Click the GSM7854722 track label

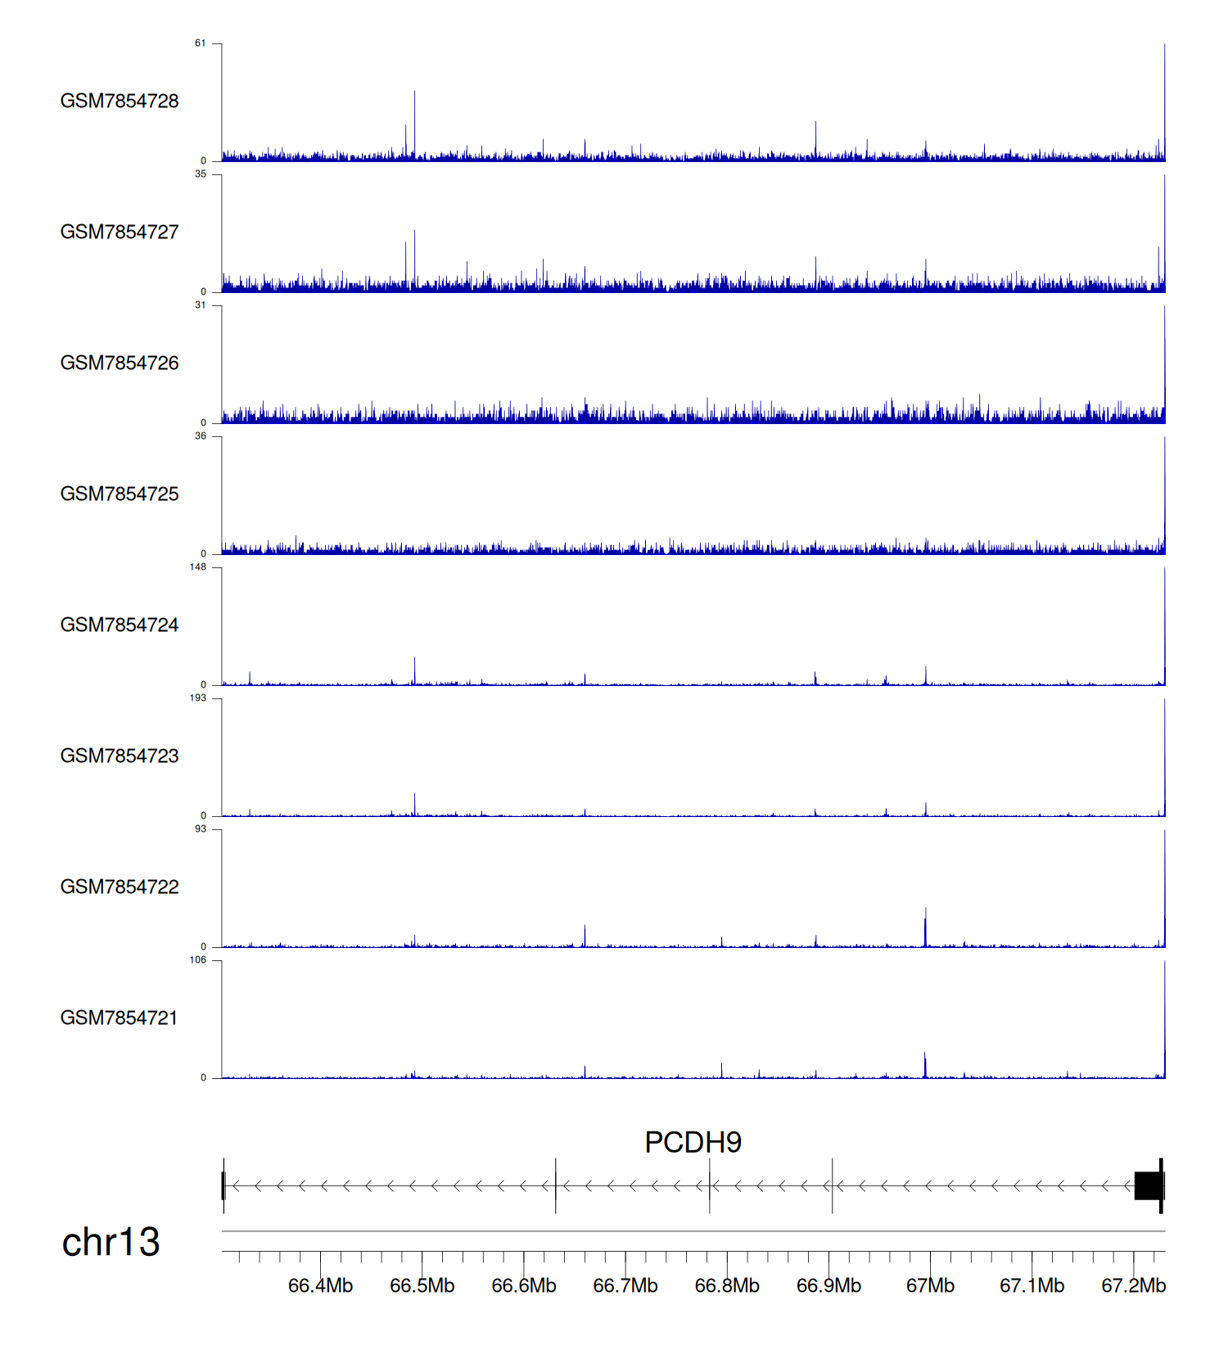click(120, 887)
